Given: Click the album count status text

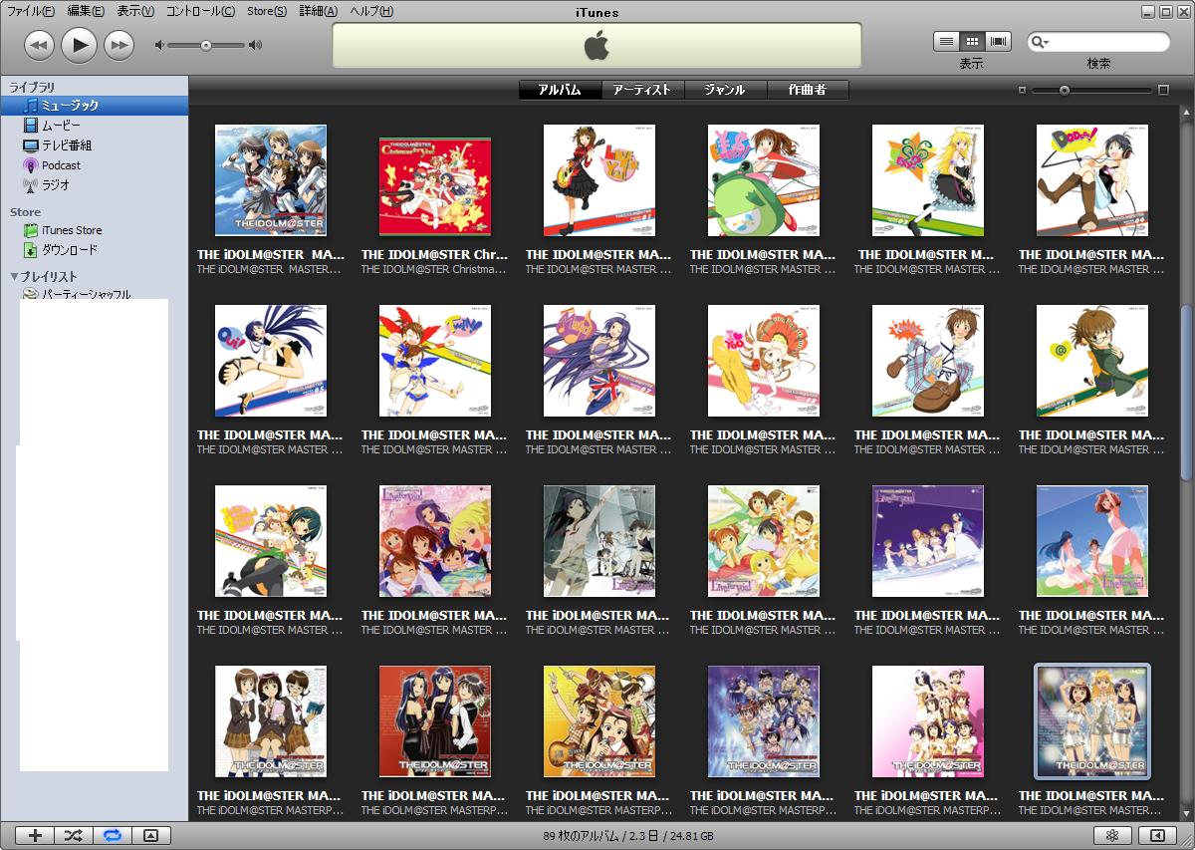Looking at the screenshot, I should [x=628, y=836].
